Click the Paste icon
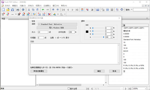The height and width of the screenshot is (90, 150). (x=37, y=10)
